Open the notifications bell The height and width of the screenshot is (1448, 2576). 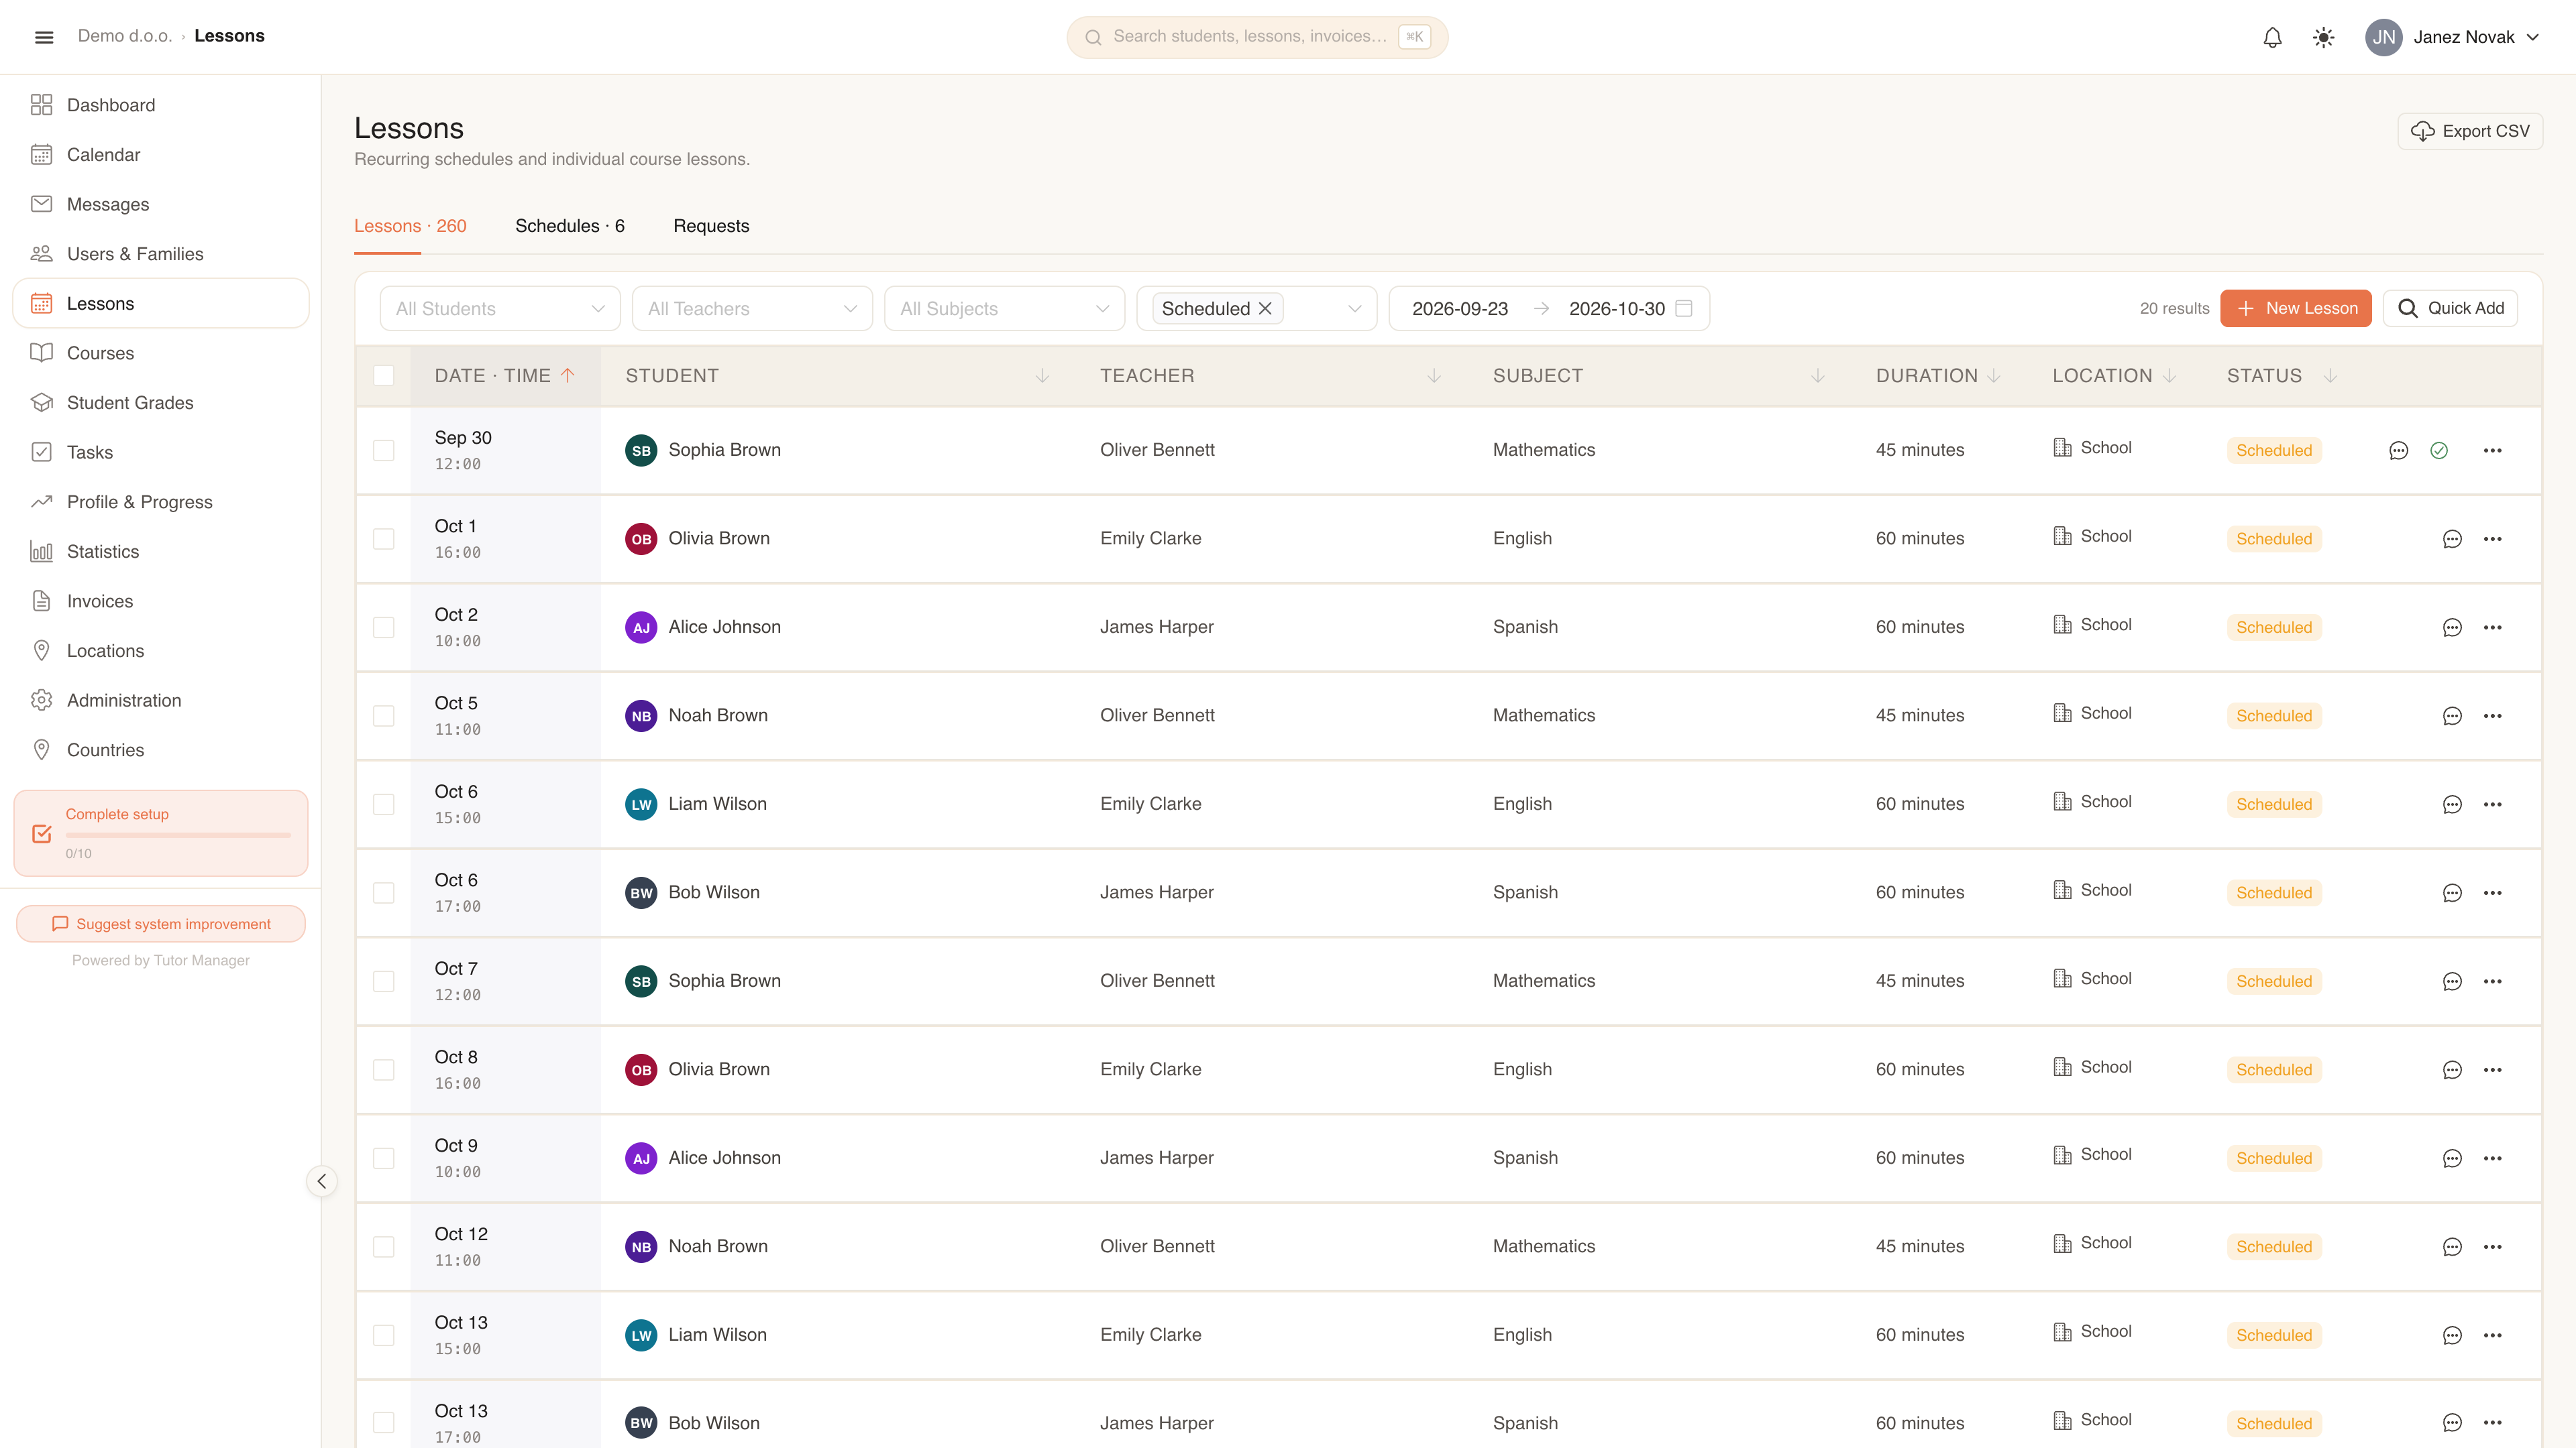click(2272, 37)
